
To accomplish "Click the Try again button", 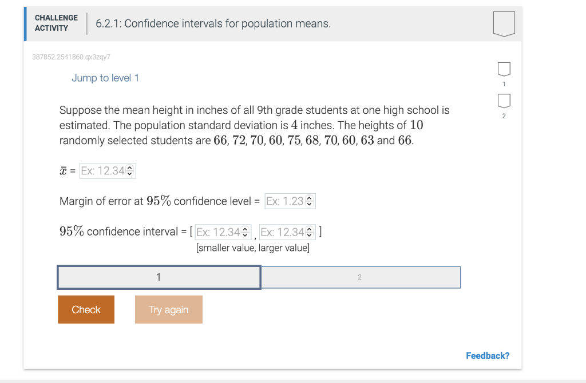I will pyautogui.click(x=168, y=309).
